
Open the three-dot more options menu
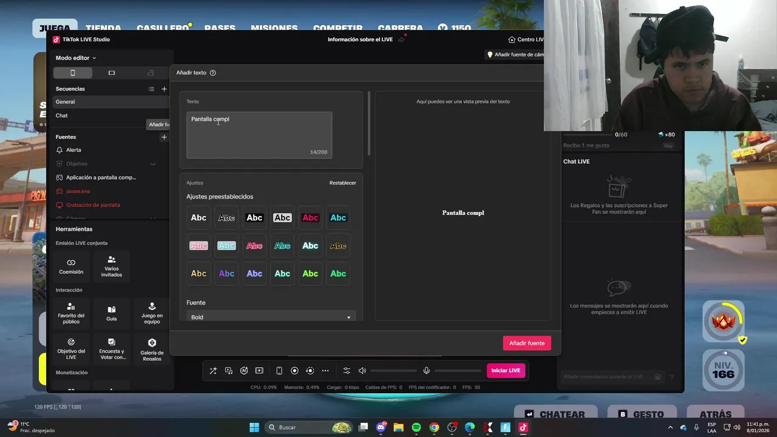pyautogui.click(x=325, y=371)
